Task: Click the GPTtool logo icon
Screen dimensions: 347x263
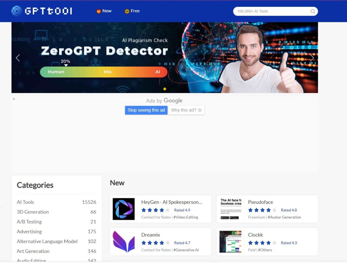Action: point(17,11)
